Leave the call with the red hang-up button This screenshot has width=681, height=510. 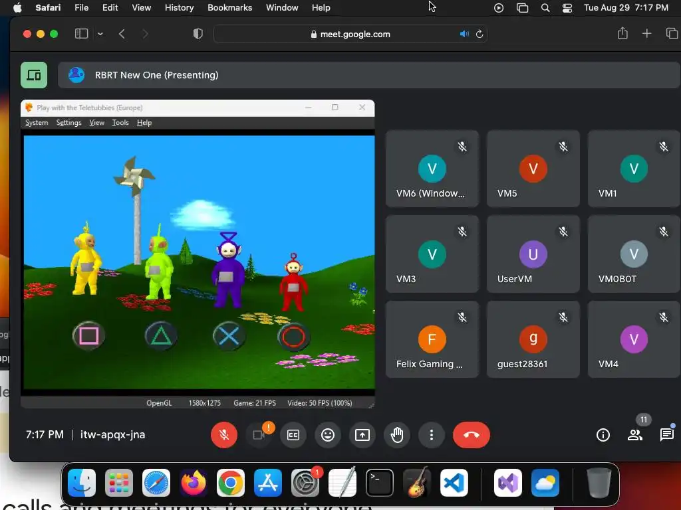pyautogui.click(x=472, y=434)
